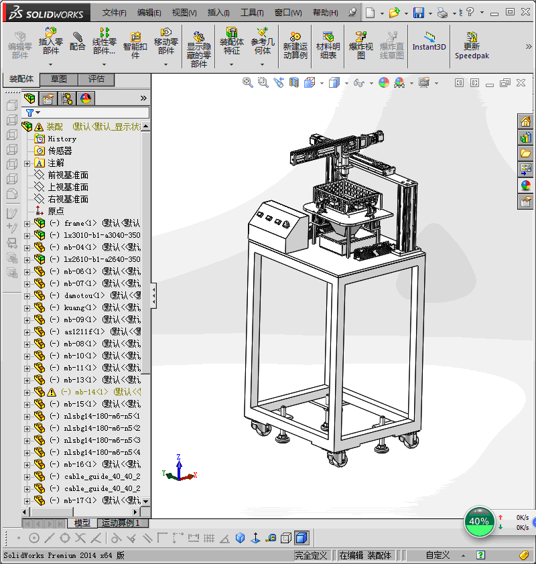Open File Explorer task pane icon
The width and height of the screenshot is (536, 564).
pos(525,153)
